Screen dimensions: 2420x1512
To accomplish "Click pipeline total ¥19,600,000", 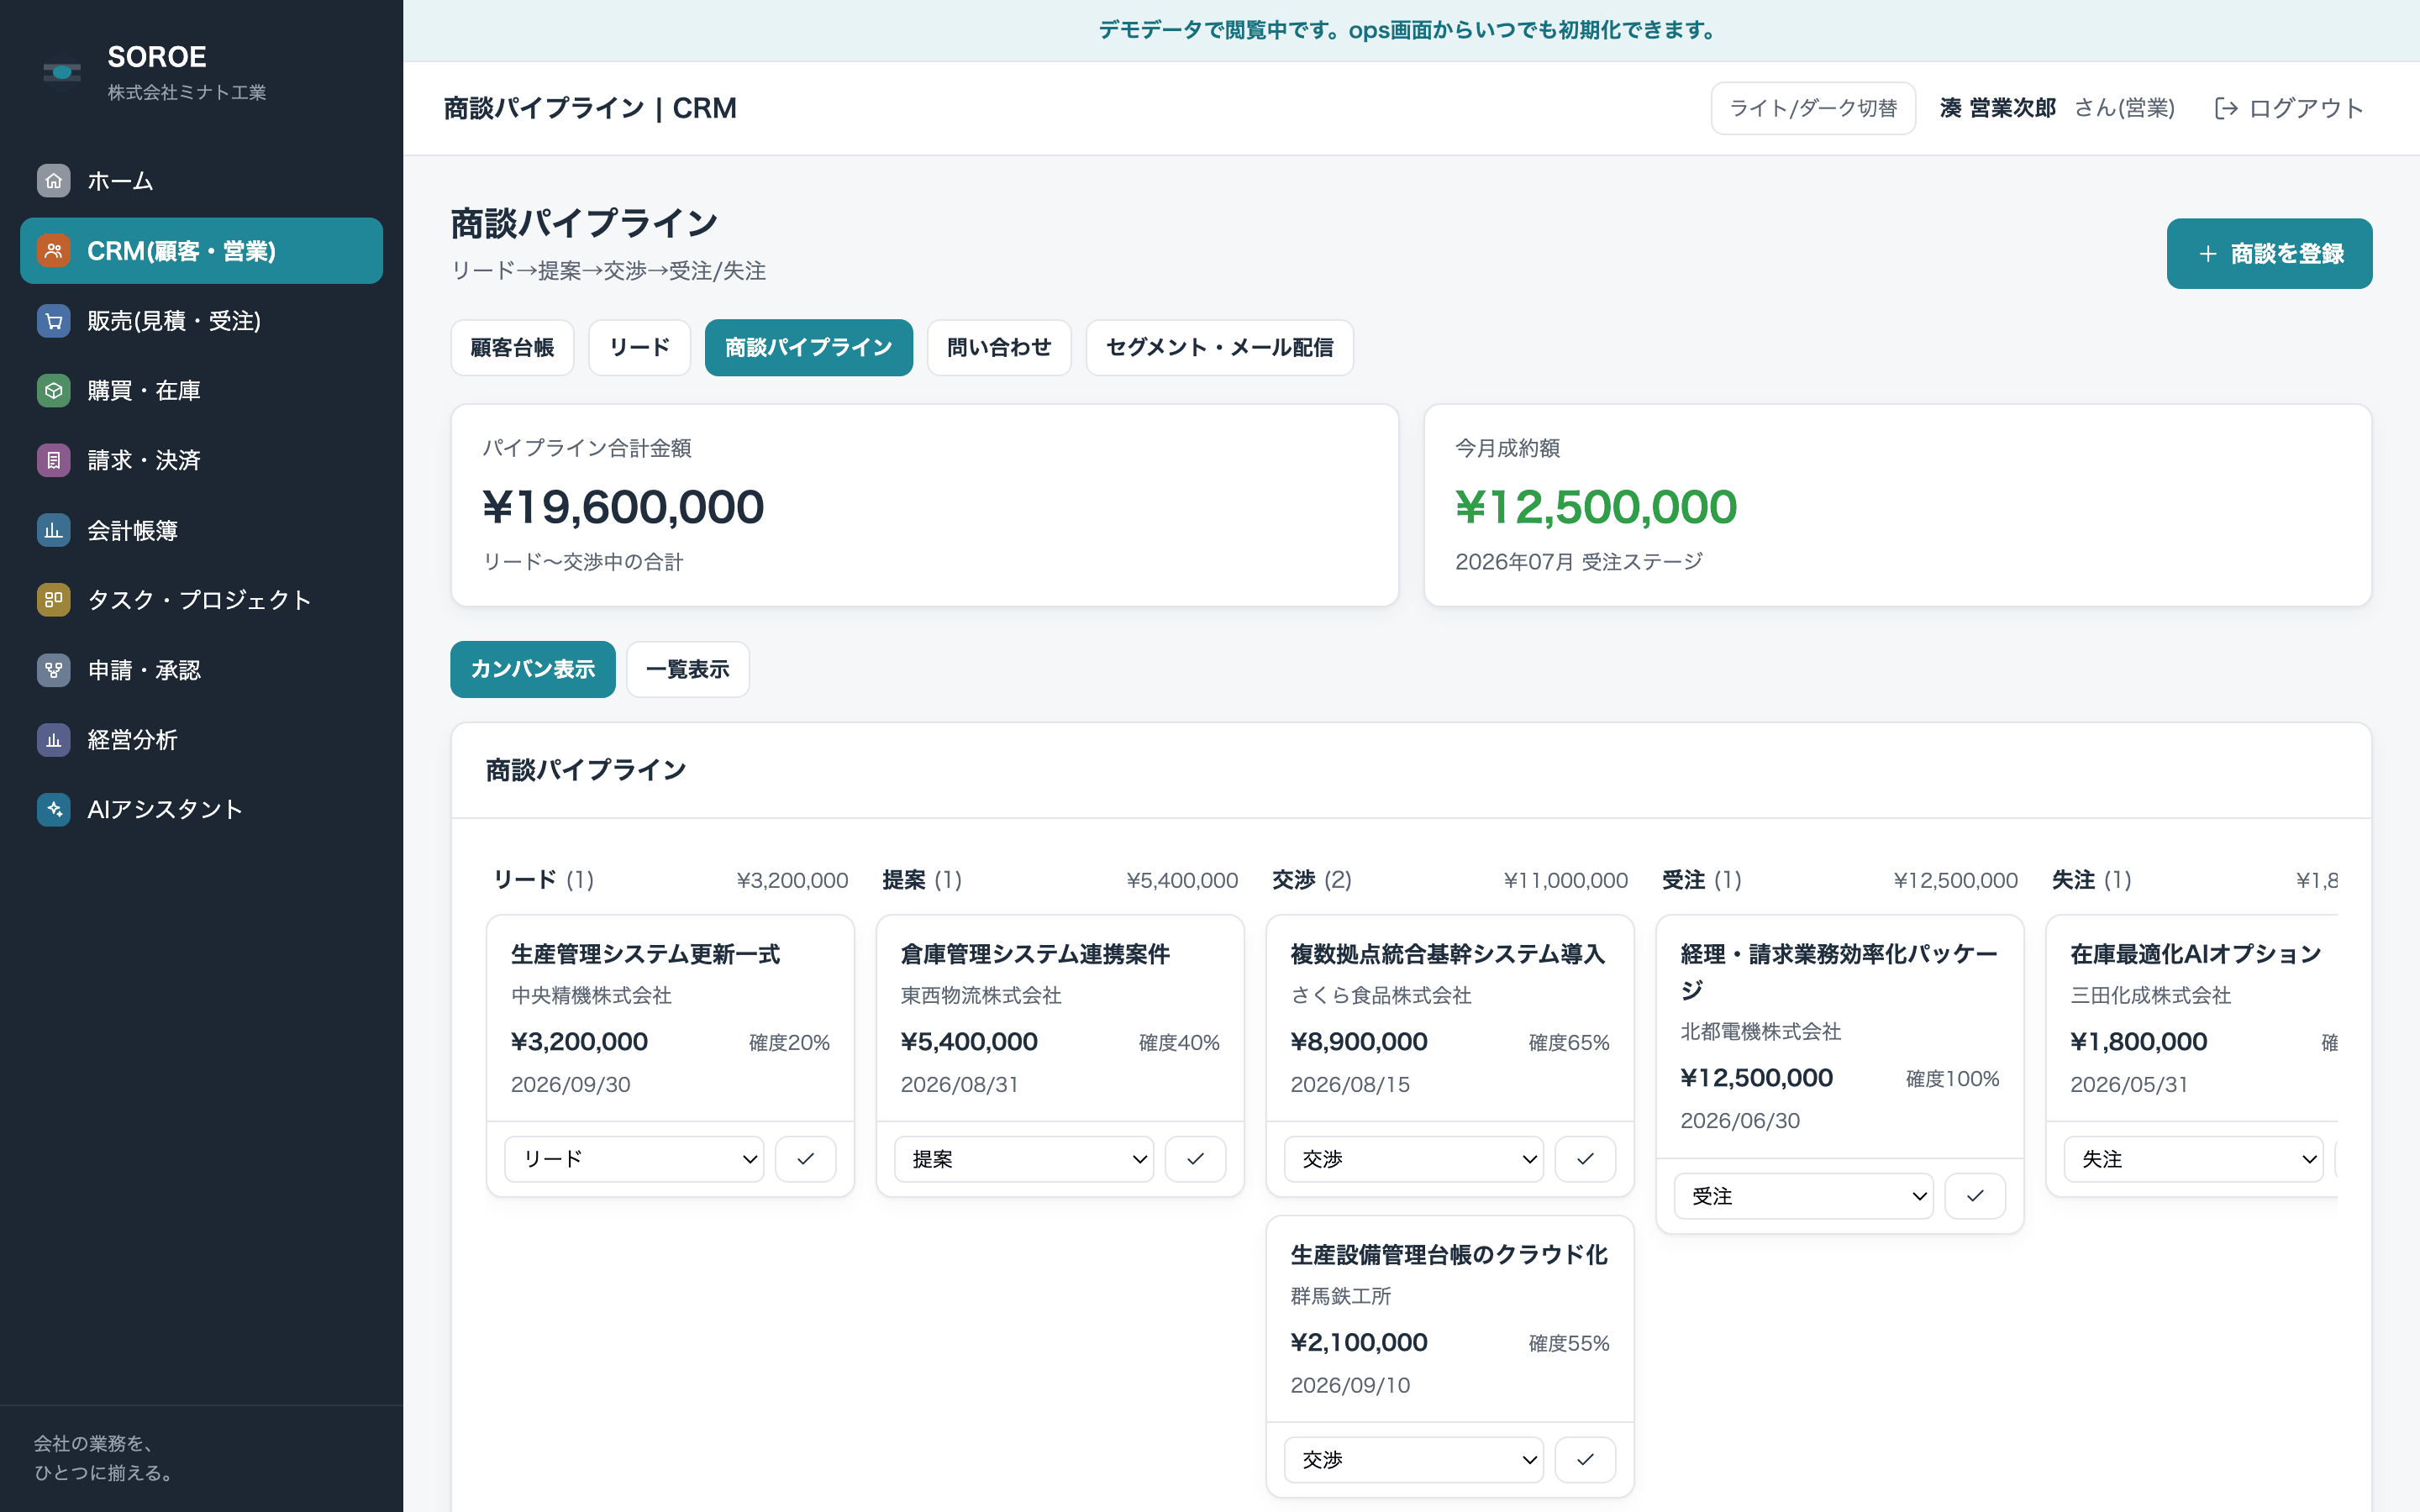I will click(x=623, y=507).
